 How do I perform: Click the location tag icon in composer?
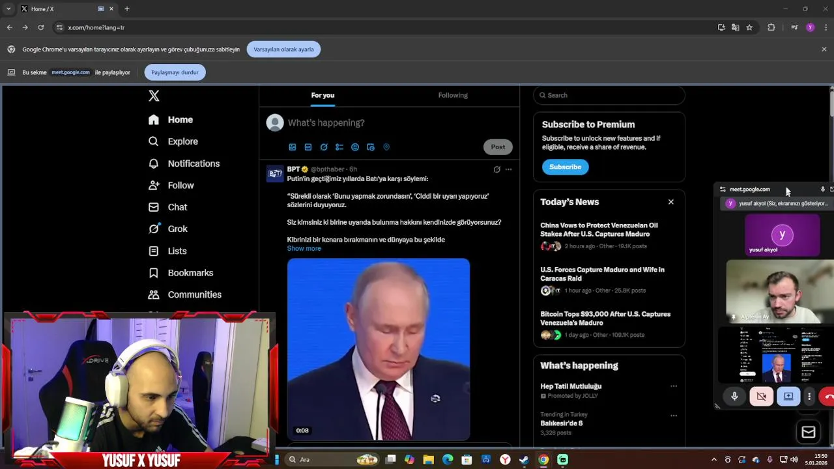(x=386, y=147)
